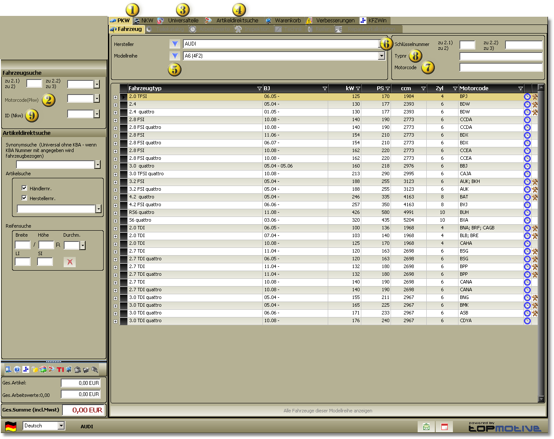Click the vehicle table's vertical scrollbar up arrow
Screen dimensions: 554x439
(542, 88)
